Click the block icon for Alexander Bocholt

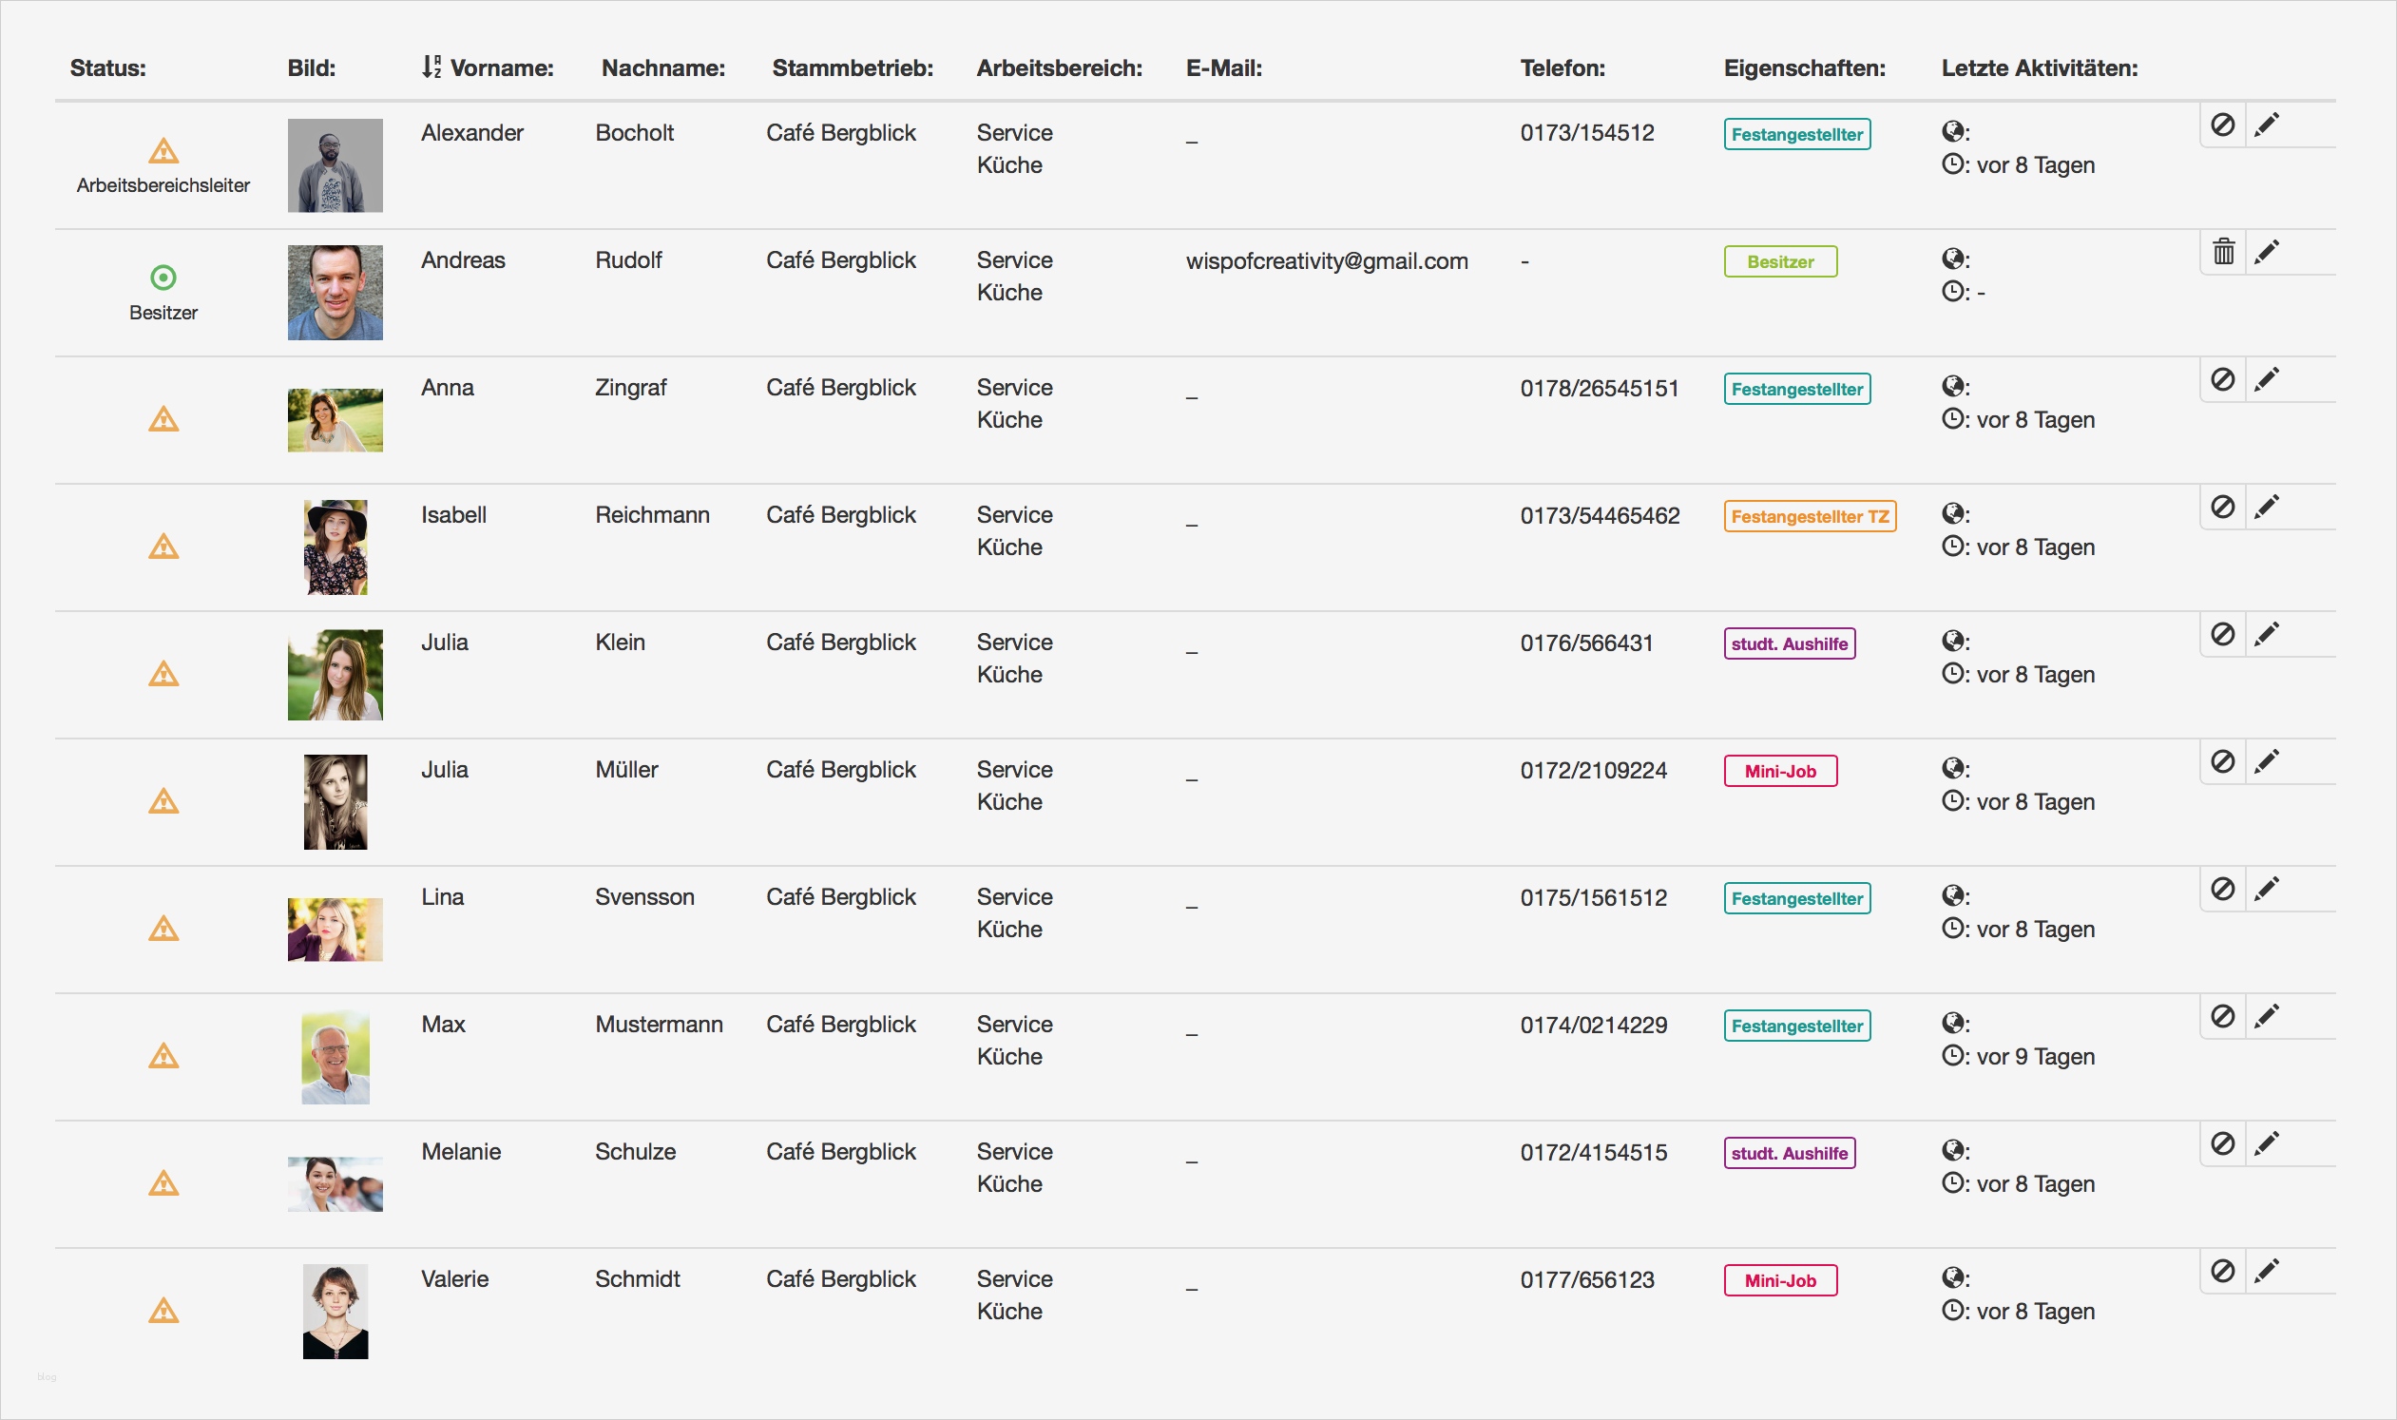tap(2222, 125)
